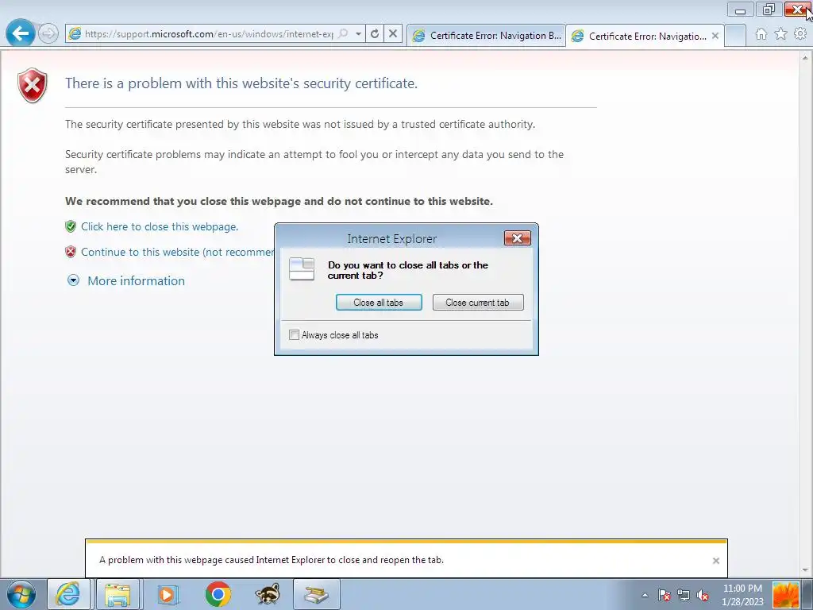Dismiss the notification bar with its X
This screenshot has height=610, width=813.
[x=716, y=561]
